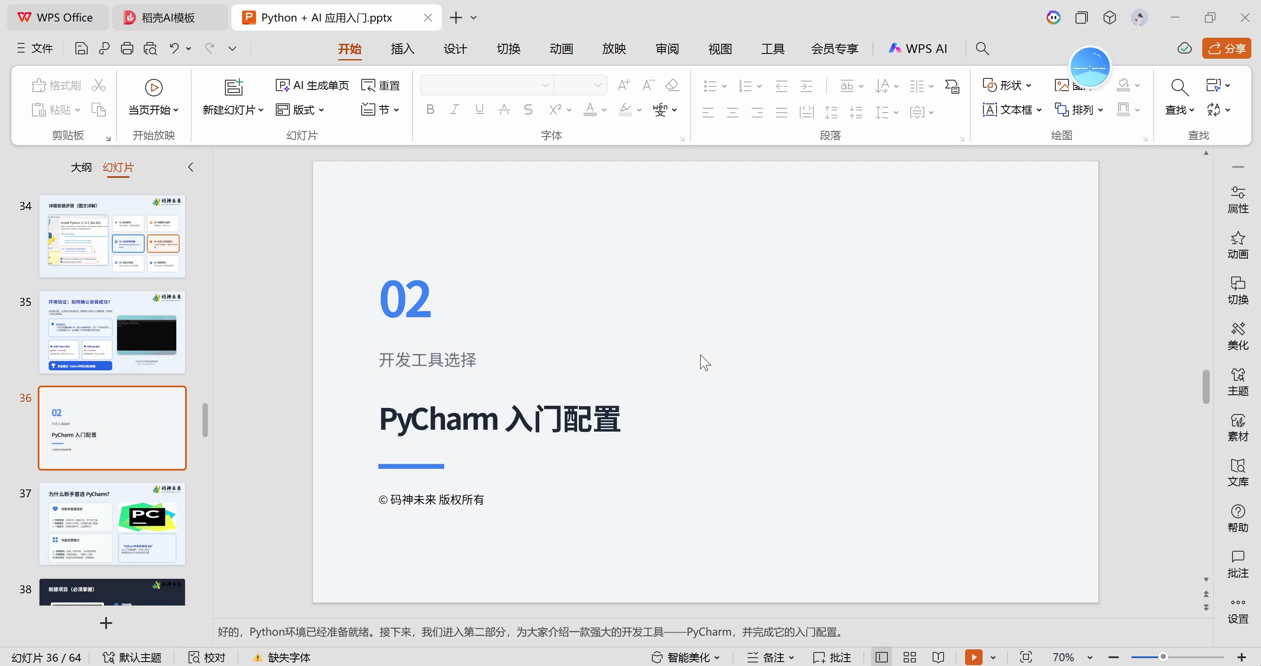This screenshot has height=666, width=1261.
Task: Toggle Strikethrough S formatting
Action: pos(528,110)
